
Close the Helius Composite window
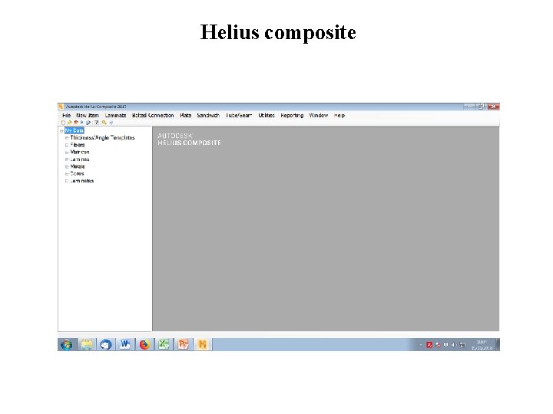[493, 107]
